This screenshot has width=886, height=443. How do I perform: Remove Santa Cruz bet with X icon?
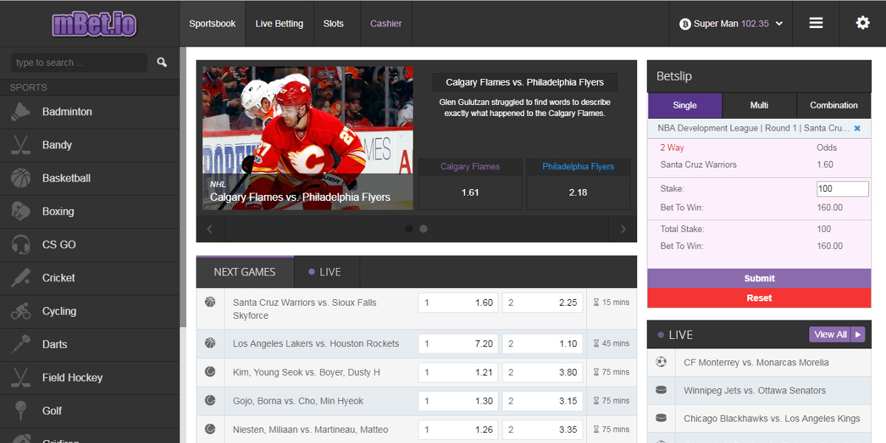coord(857,128)
